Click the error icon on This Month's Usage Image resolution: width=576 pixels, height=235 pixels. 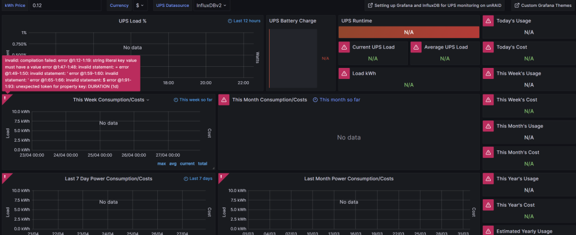488,126
